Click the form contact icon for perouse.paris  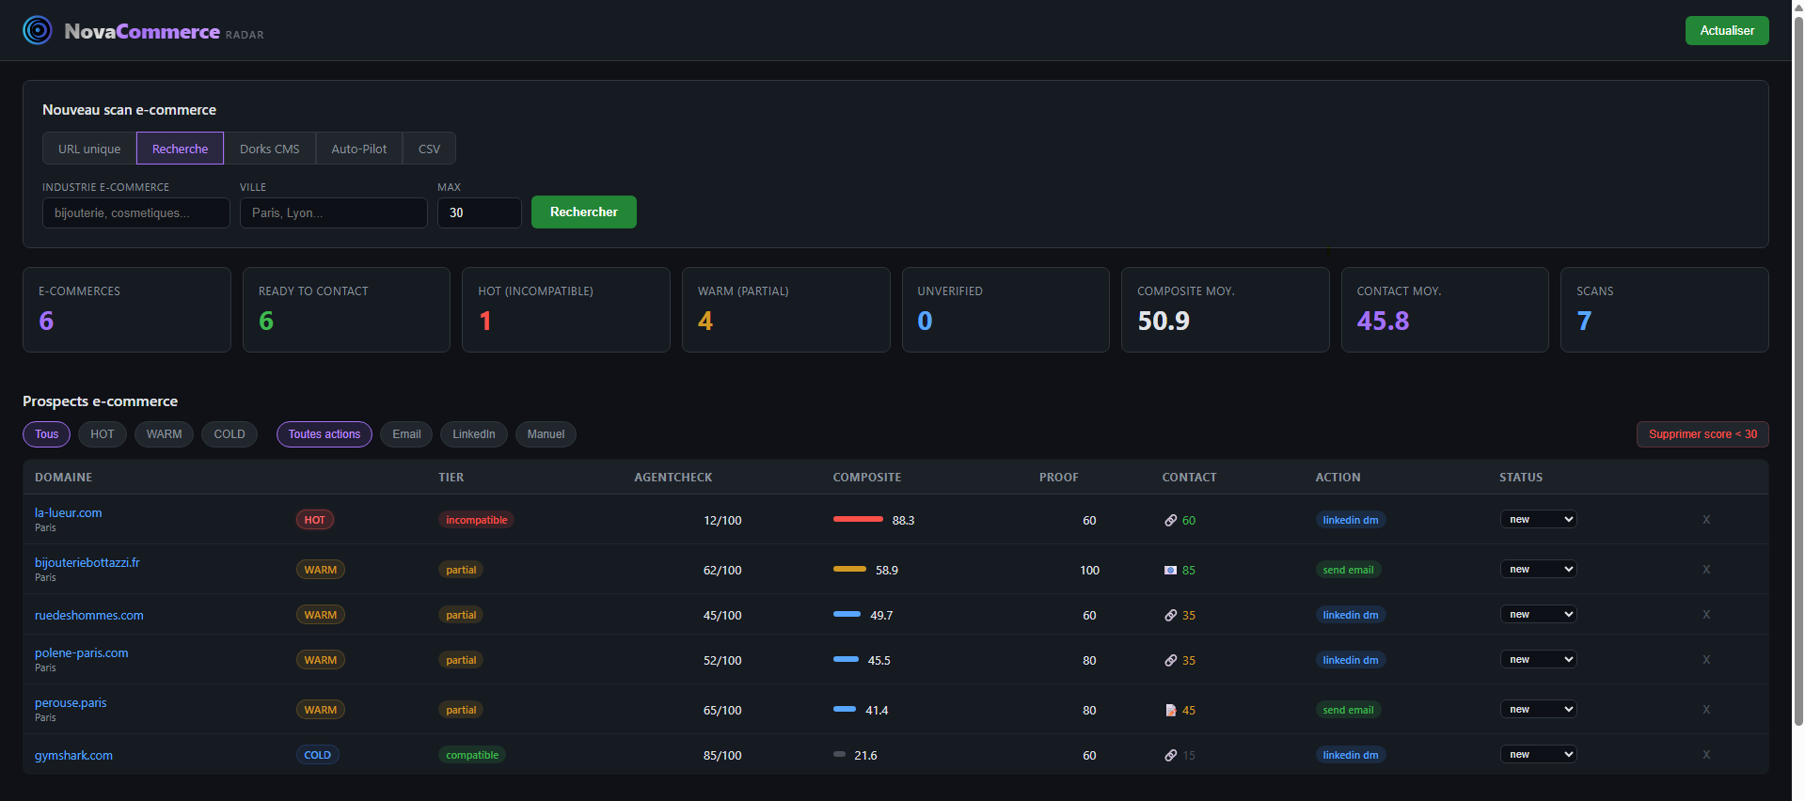pyautogui.click(x=1171, y=710)
